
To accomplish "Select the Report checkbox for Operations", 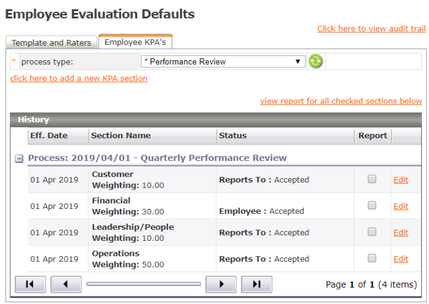I will 372,258.
